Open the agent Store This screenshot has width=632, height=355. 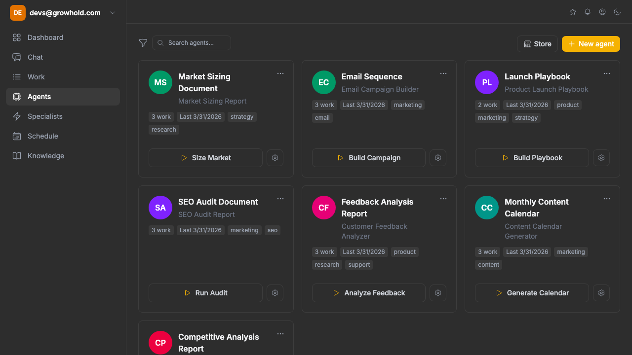(x=537, y=44)
